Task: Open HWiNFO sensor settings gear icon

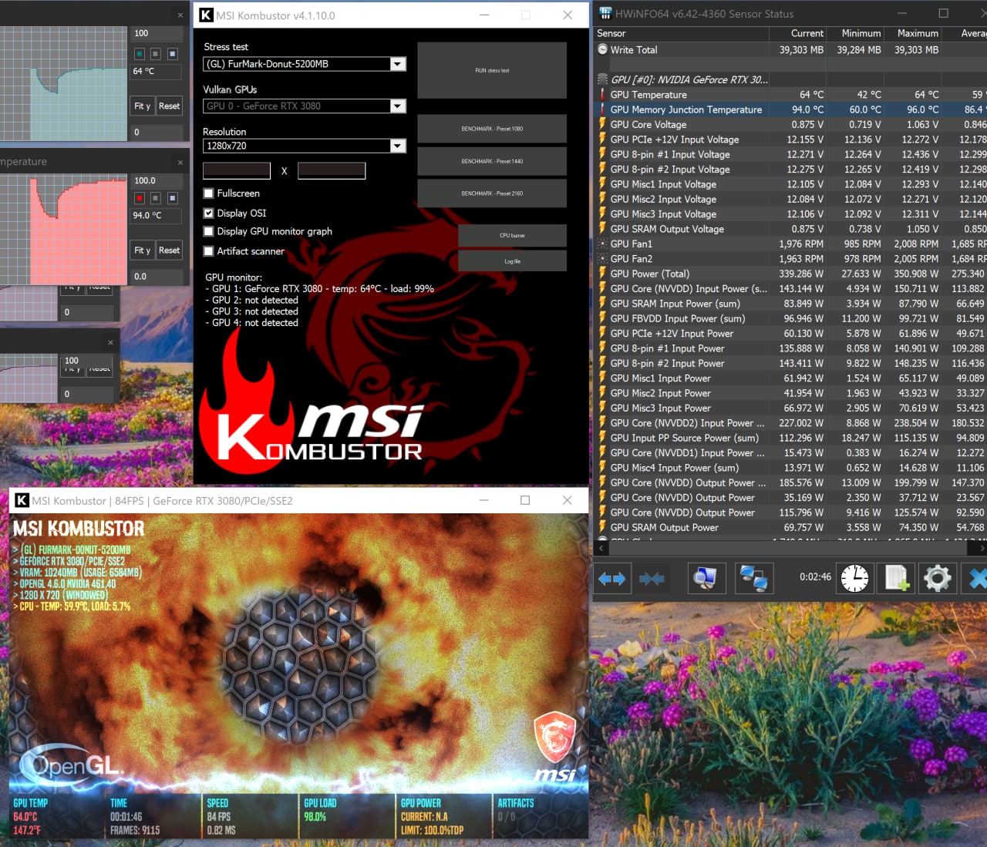Action: coord(938,578)
